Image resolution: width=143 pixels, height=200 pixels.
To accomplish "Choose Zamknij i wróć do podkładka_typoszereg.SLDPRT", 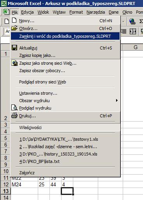I will tap(65, 36).
